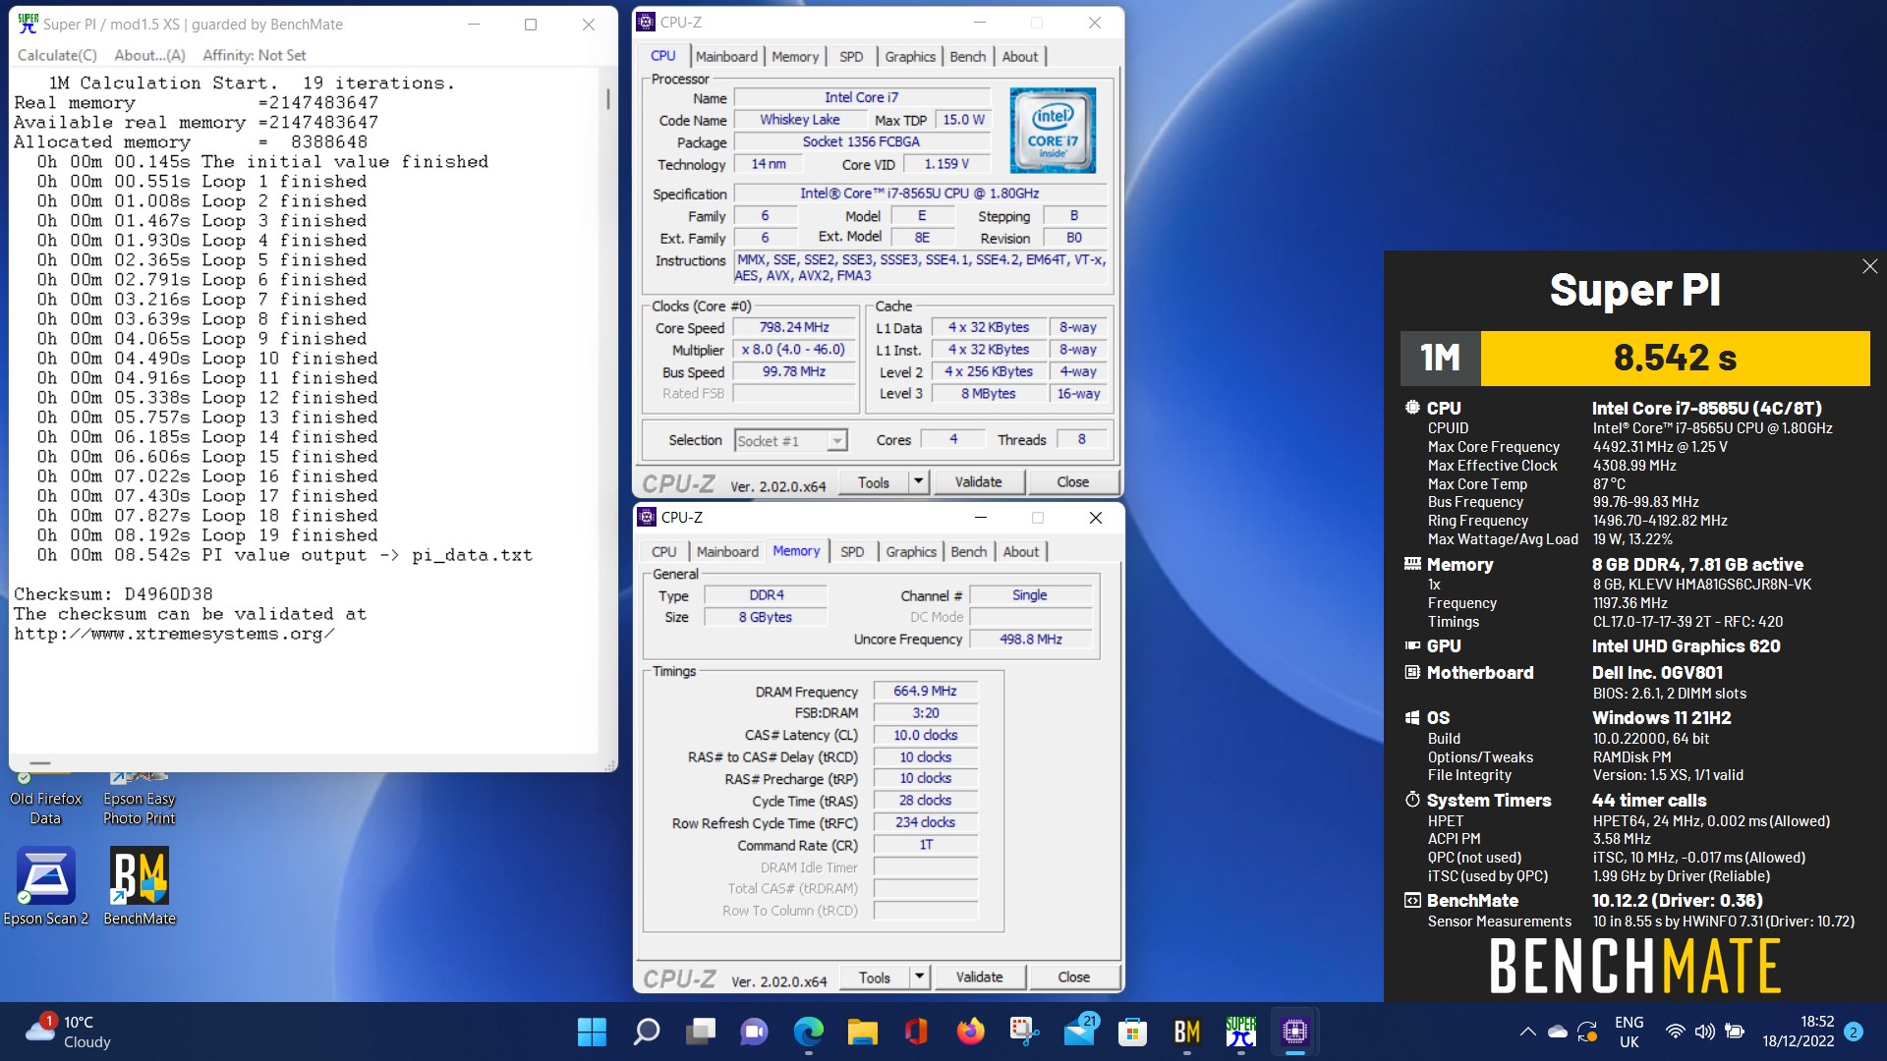The width and height of the screenshot is (1887, 1061).
Task: Open About...(A) menu in Super PI
Action: [149, 55]
